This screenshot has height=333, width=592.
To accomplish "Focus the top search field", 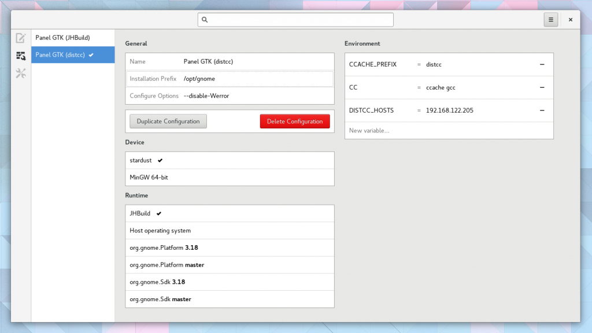I will [x=295, y=20].
